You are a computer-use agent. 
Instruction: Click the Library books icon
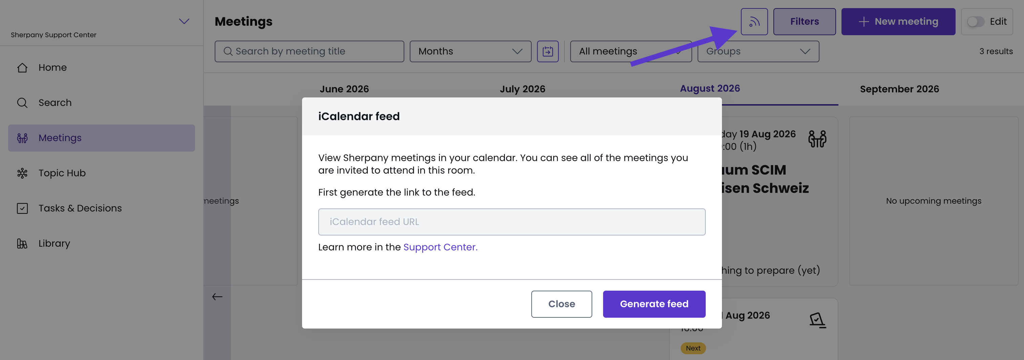pos(22,244)
